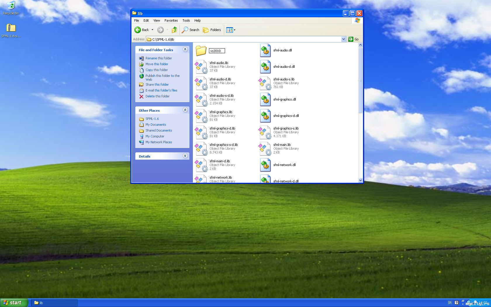Open the Back history dropdown arrow
Image resolution: width=491 pixels, height=307 pixels.
click(x=152, y=30)
